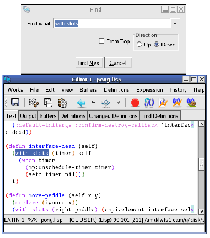Viewport: 210px width, 238px height.
Task: Minimize the Find dialog window
Action: pos(165,9)
